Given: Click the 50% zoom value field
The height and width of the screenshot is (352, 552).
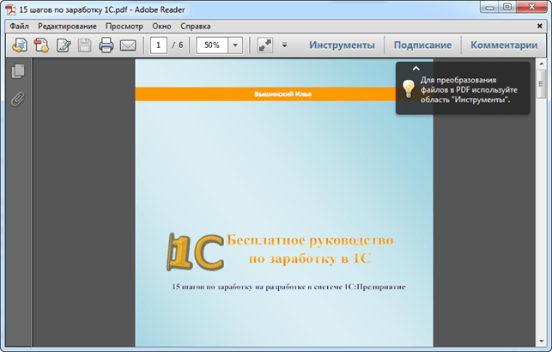Looking at the screenshot, I should (x=212, y=46).
